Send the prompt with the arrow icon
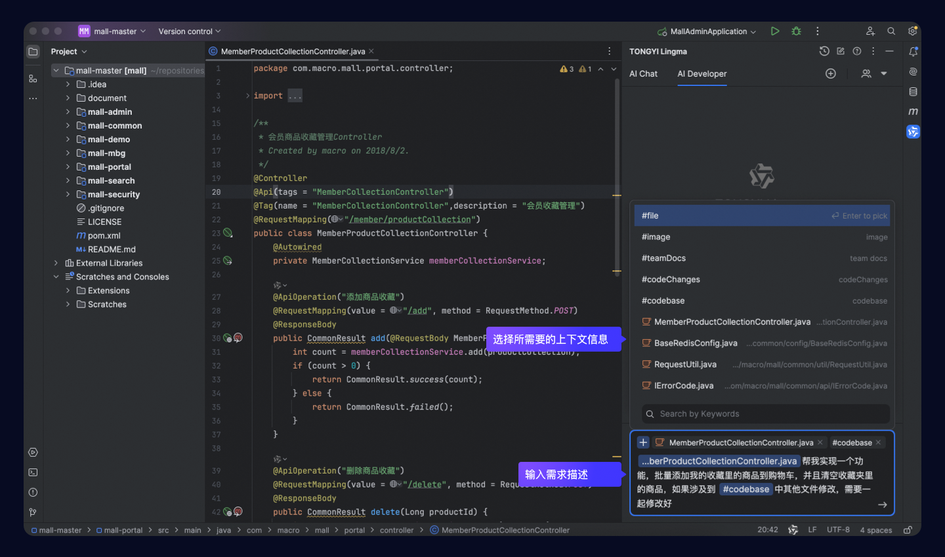Image resolution: width=945 pixels, height=557 pixels. click(882, 505)
